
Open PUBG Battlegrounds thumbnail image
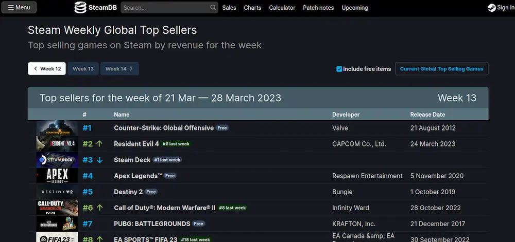[57, 224]
